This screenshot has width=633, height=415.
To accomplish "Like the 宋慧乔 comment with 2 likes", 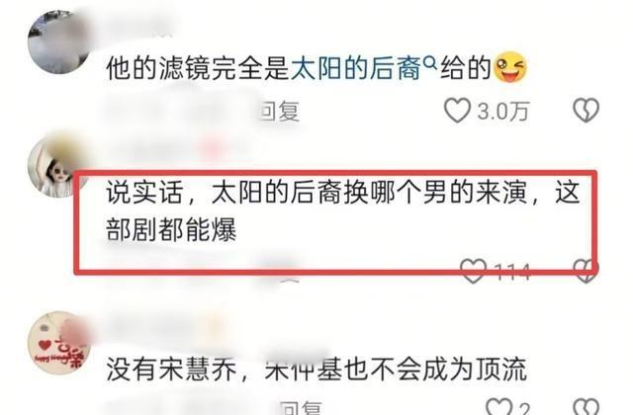I will [x=498, y=406].
